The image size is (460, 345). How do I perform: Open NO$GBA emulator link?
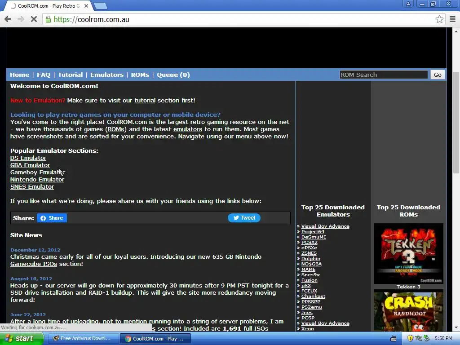pyautogui.click(x=311, y=264)
